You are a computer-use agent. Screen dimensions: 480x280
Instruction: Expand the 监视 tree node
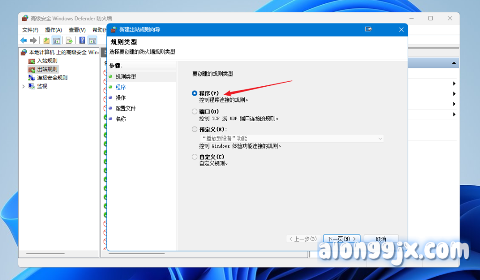23,86
